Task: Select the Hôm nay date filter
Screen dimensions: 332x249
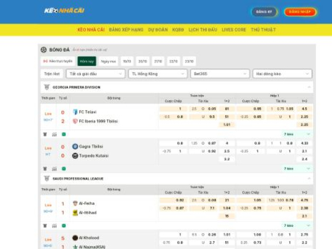Action: pos(86,61)
